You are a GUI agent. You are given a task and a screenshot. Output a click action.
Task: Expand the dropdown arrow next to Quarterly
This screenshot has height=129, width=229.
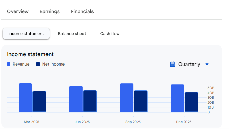coord(207,64)
